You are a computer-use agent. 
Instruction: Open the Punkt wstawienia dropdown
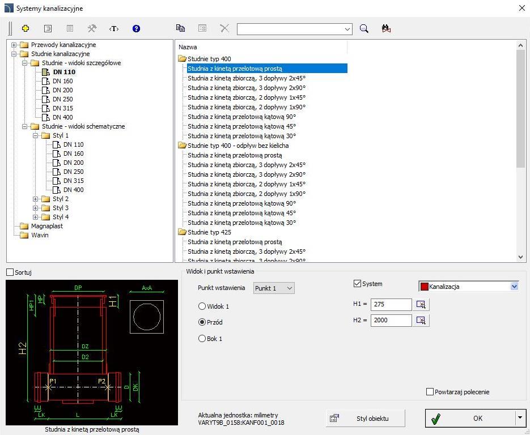click(274, 288)
